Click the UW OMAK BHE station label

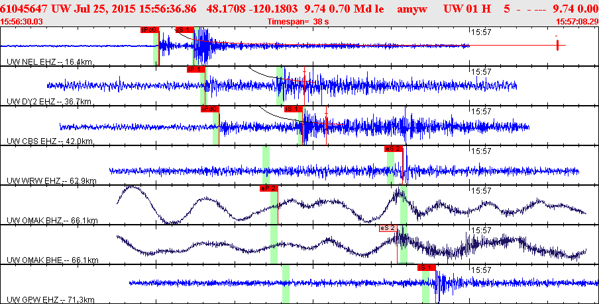[x=52, y=260]
